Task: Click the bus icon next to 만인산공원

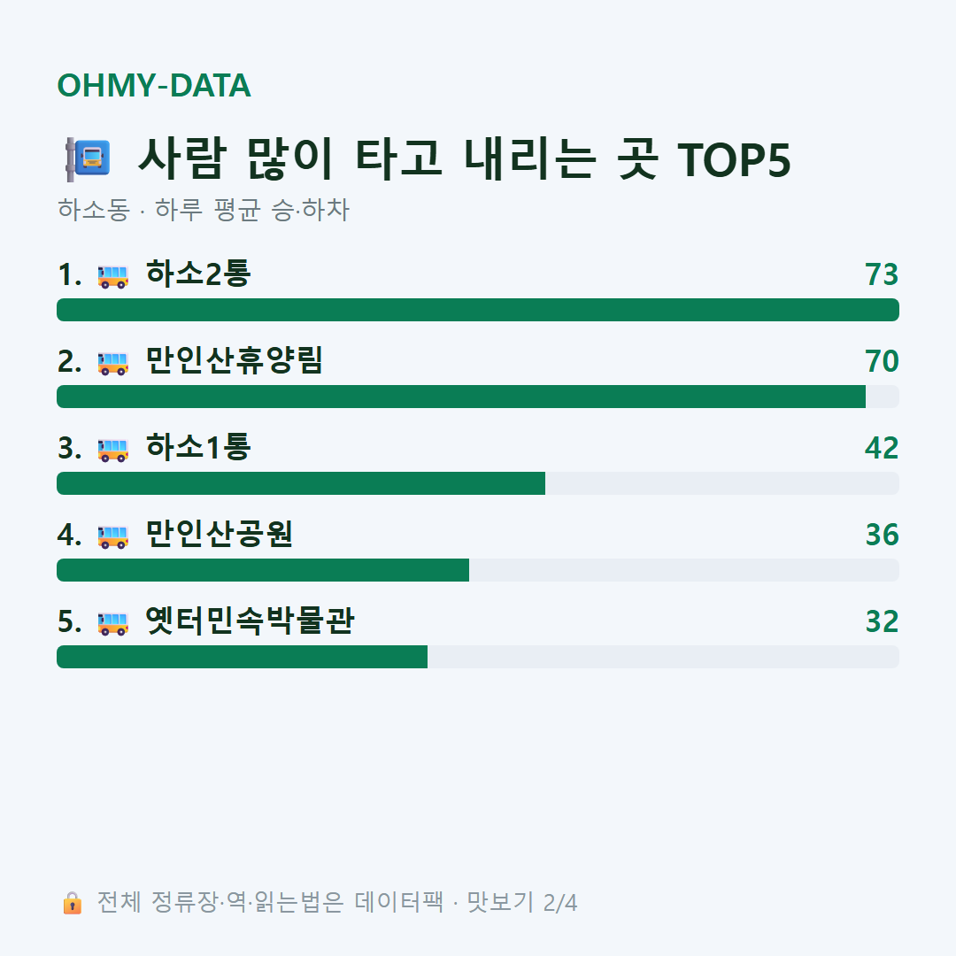Action: pyautogui.click(x=113, y=536)
